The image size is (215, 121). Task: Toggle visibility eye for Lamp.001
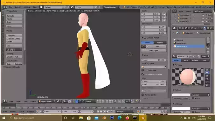click(203, 18)
